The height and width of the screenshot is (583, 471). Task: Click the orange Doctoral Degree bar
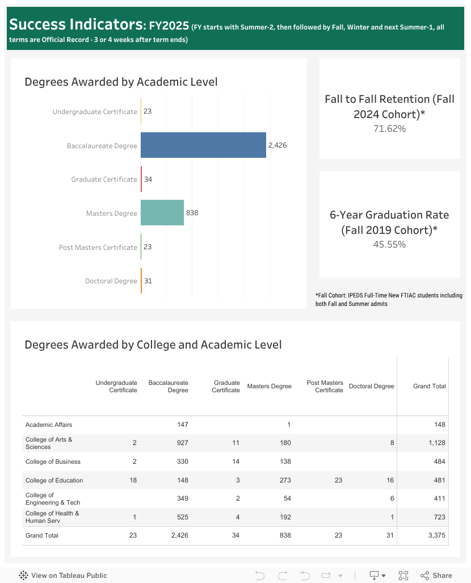[x=141, y=280]
